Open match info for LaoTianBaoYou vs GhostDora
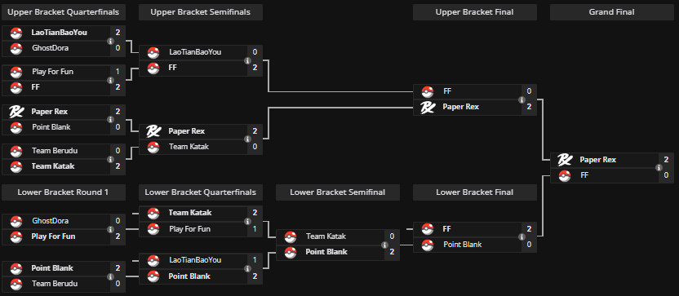 (x=110, y=41)
